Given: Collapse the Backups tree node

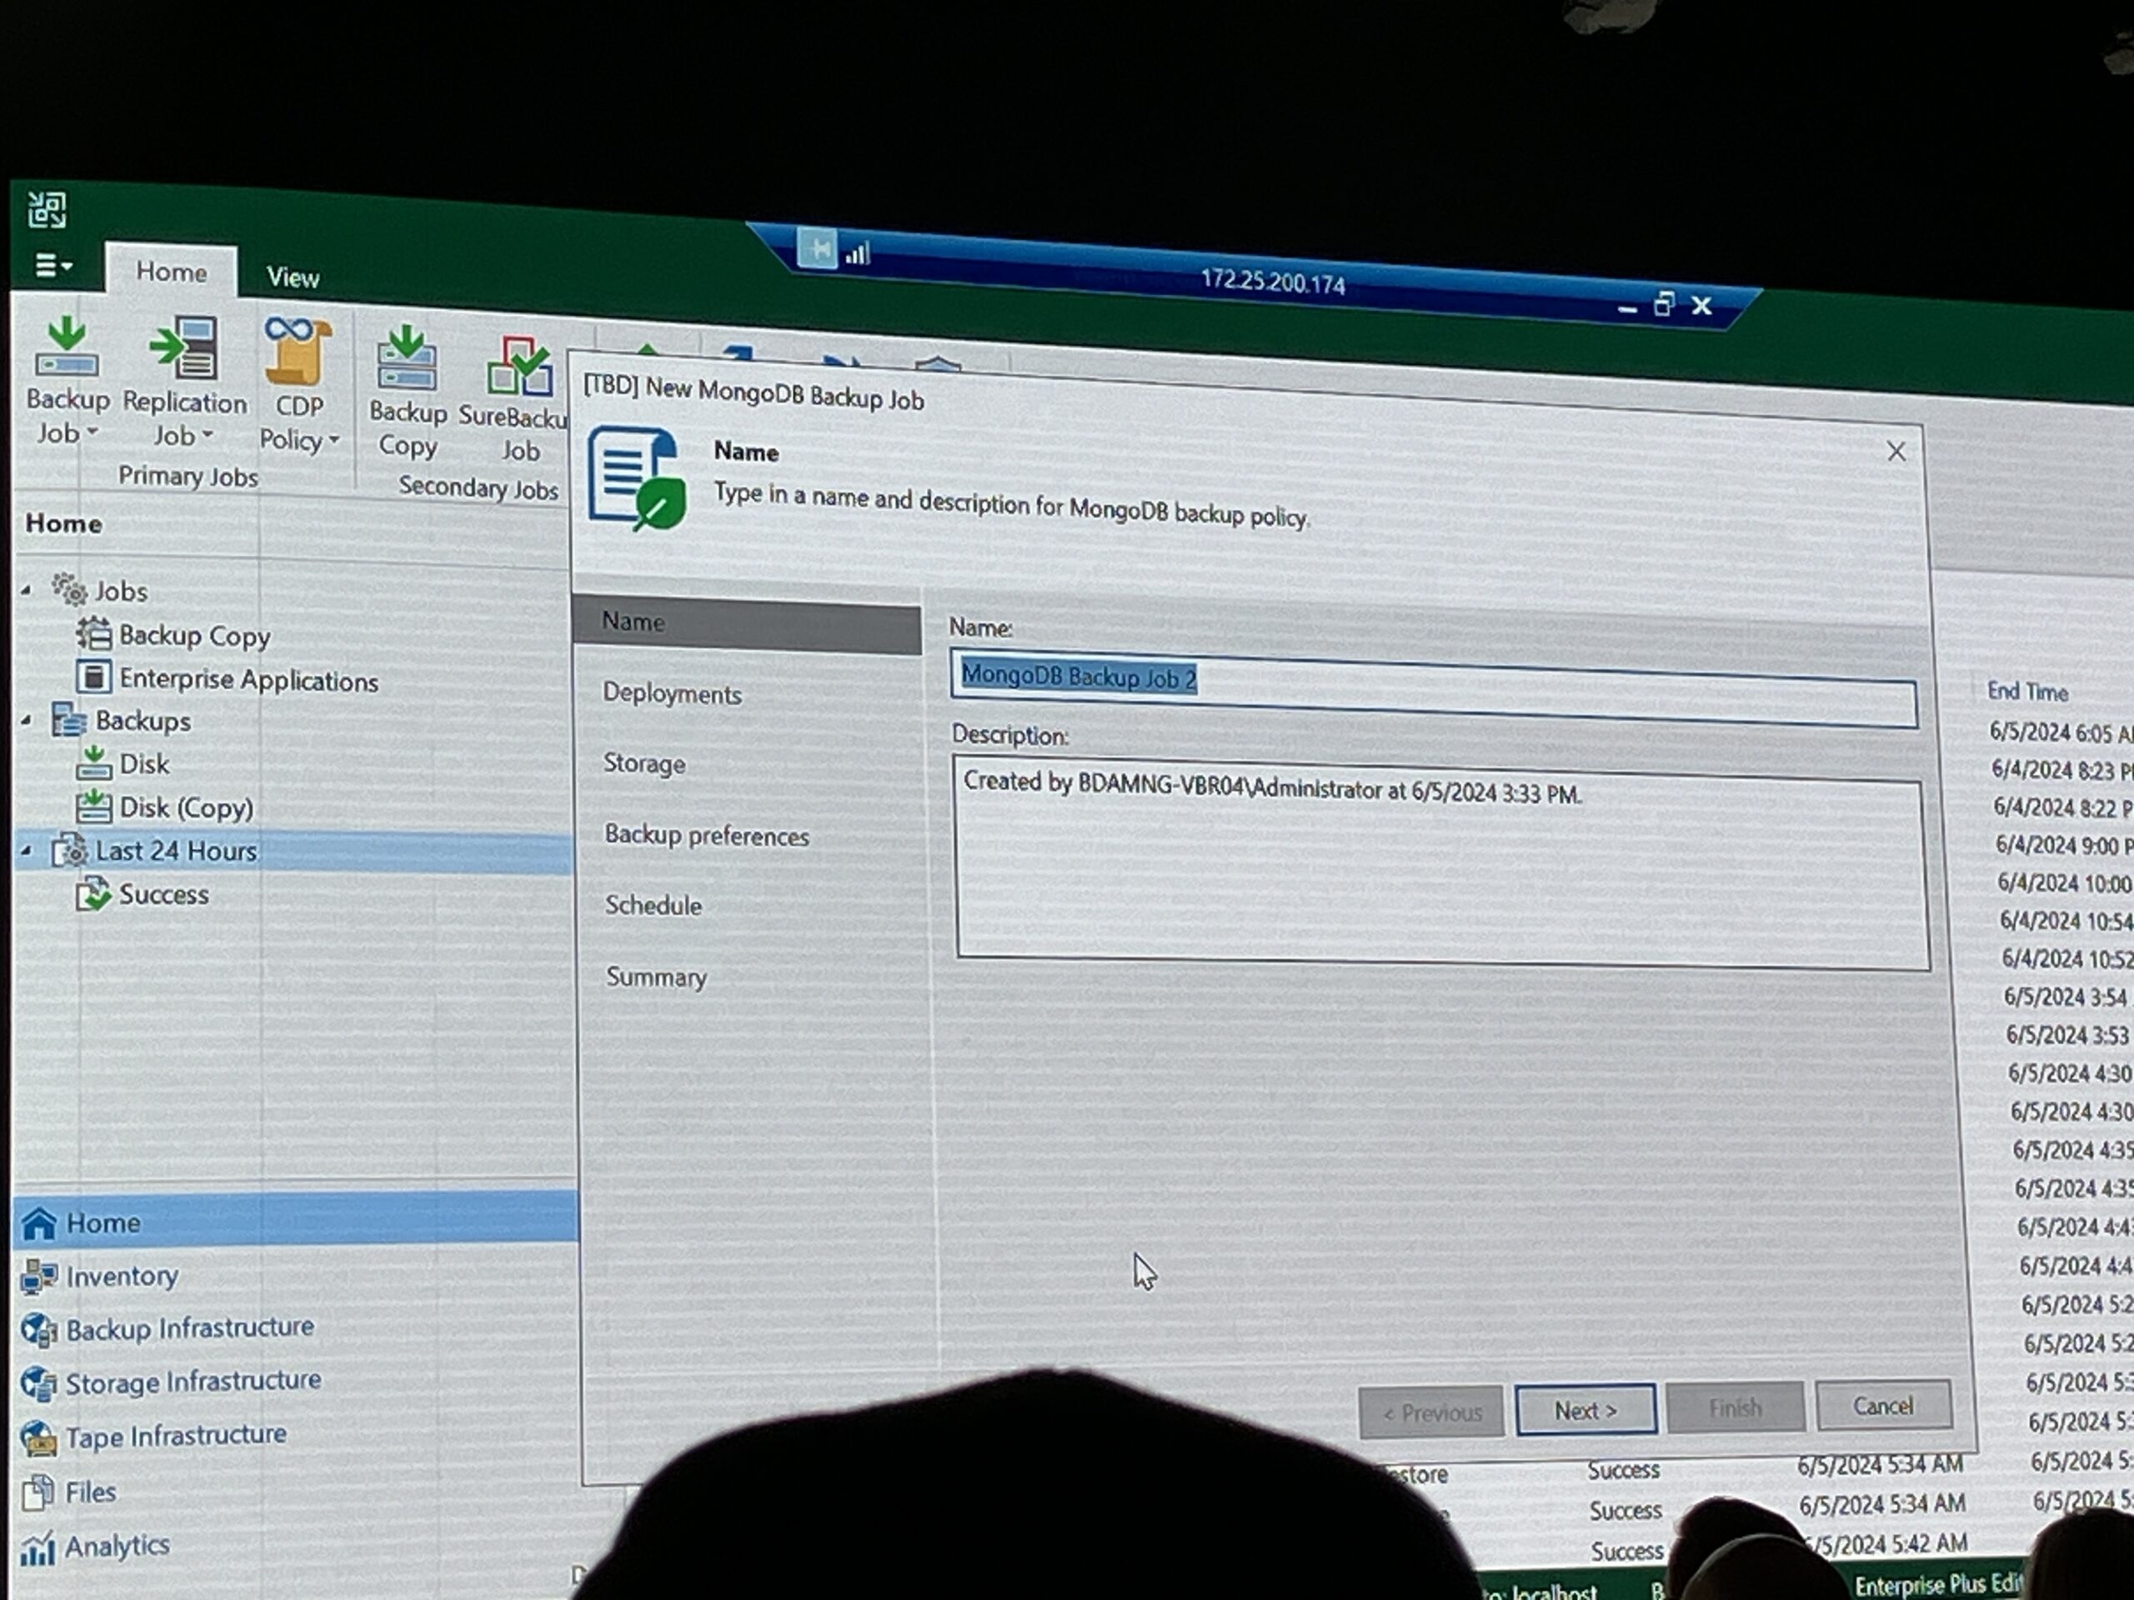Looking at the screenshot, I should click(x=26, y=719).
